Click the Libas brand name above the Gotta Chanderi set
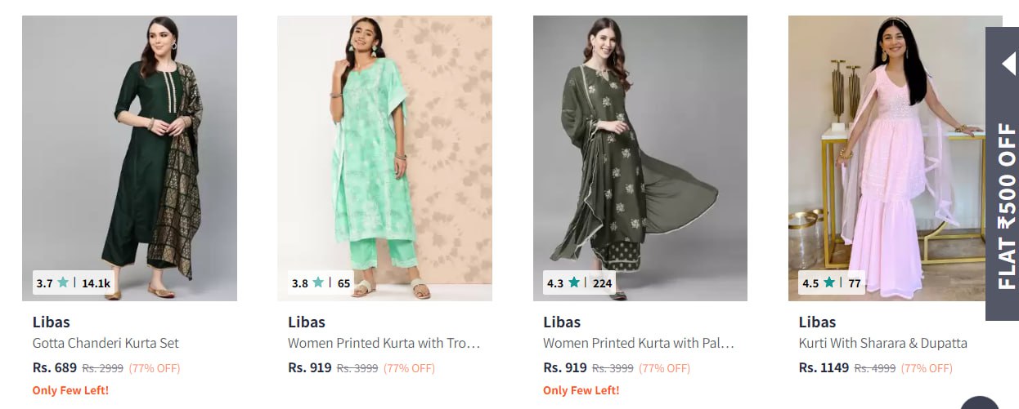This screenshot has height=409, width=1019. tap(51, 322)
